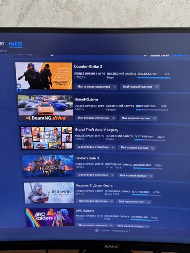Viewport: 190px width, 253px height.
Task: Open the 'Ведьмак 3: Дикая Охота' title link
Action: coord(94,185)
